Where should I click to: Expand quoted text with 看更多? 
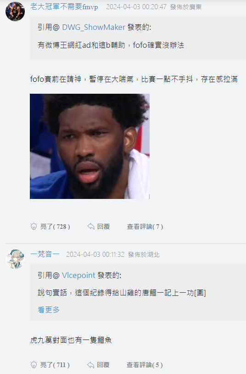[x=49, y=310]
